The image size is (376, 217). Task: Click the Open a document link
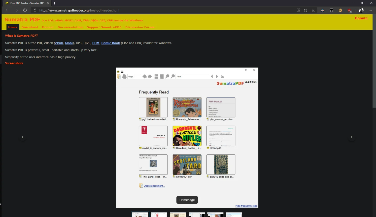154,186
